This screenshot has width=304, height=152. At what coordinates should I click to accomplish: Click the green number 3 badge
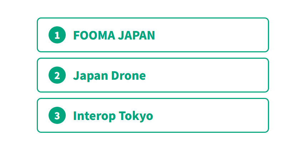(57, 116)
